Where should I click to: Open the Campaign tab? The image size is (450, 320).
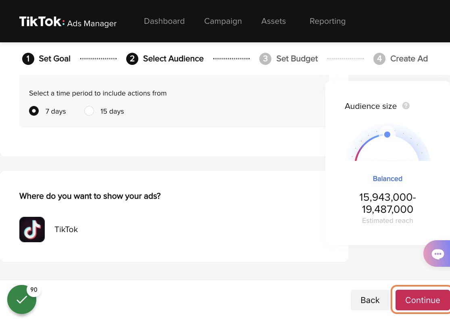coord(223,21)
